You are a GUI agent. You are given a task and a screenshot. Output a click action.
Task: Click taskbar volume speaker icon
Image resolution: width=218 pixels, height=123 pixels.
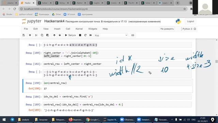tap(188, 120)
